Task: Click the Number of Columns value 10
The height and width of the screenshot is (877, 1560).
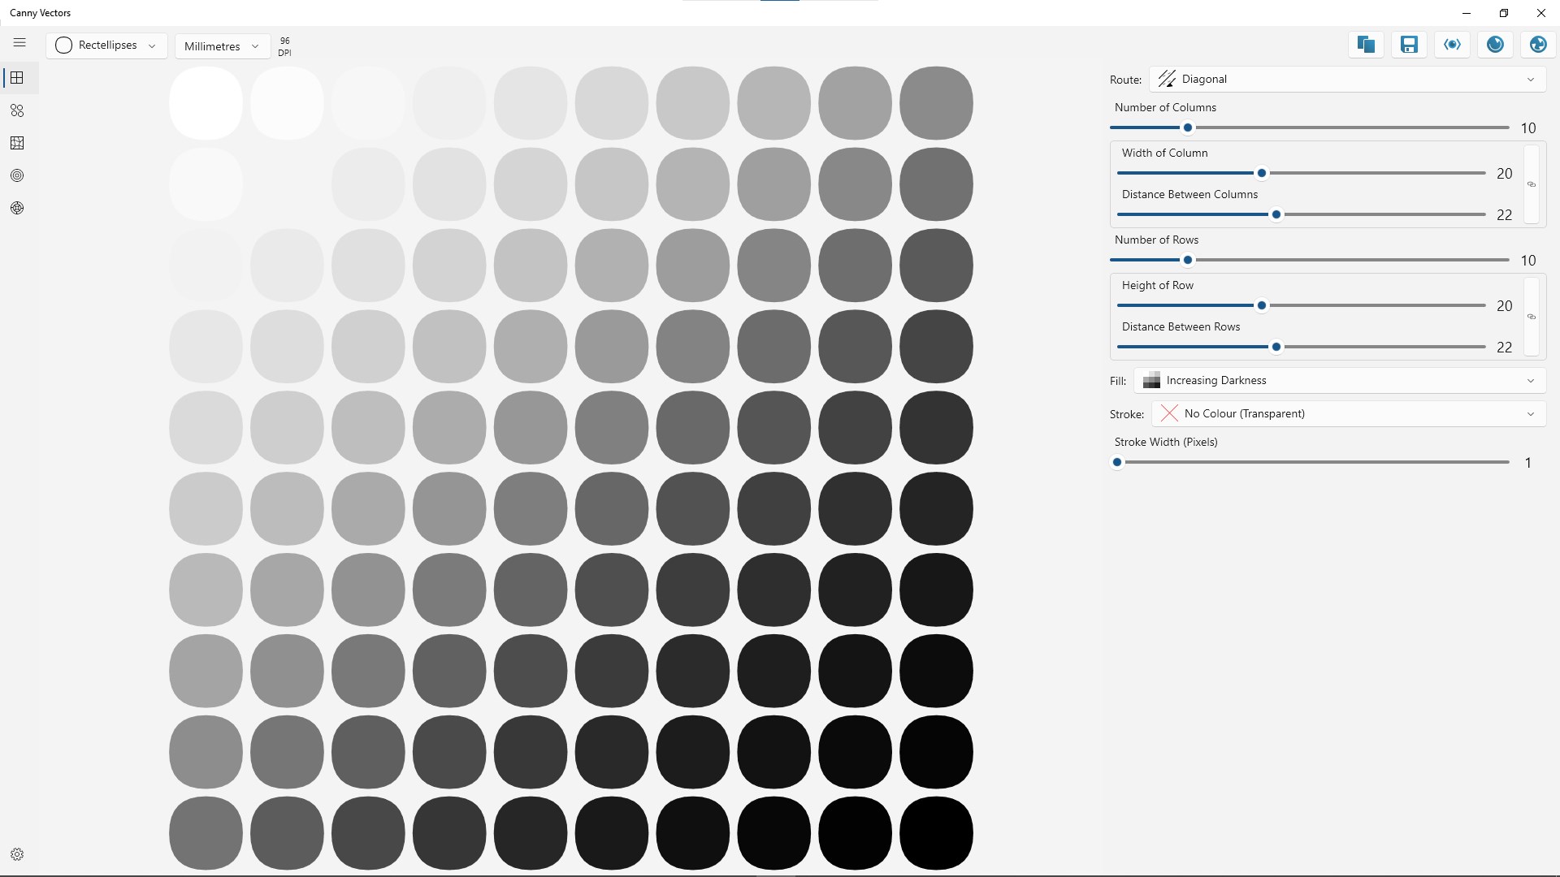Action: click(x=1528, y=128)
